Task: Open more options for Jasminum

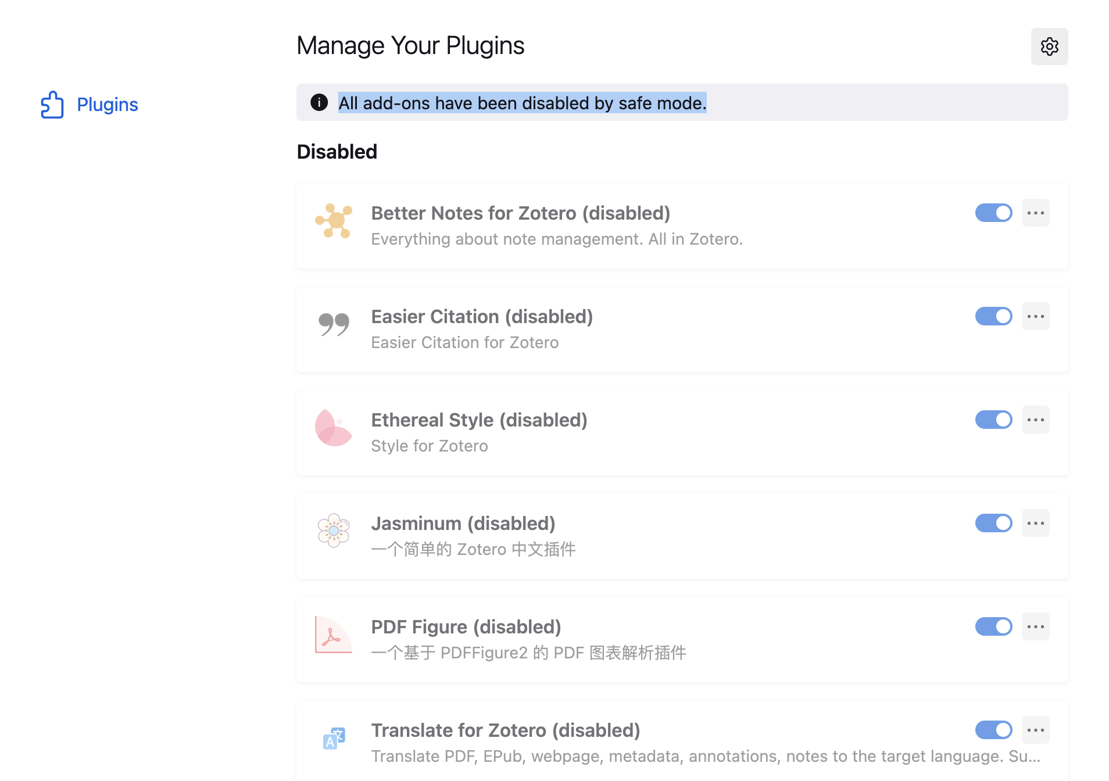Action: tap(1035, 523)
